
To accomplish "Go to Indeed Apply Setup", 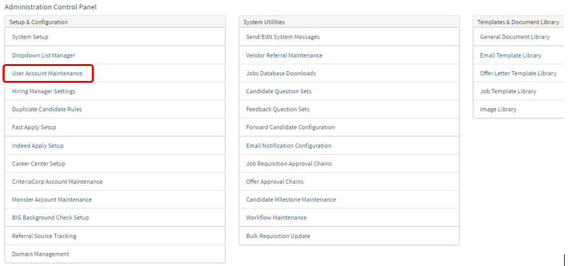I will point(38,146).
